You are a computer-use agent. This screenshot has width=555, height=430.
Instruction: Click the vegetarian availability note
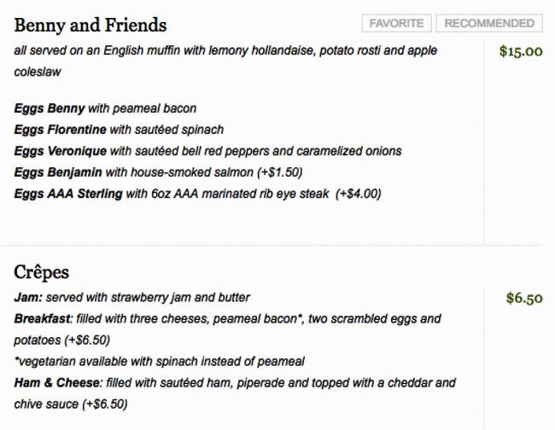pos(160,361)
